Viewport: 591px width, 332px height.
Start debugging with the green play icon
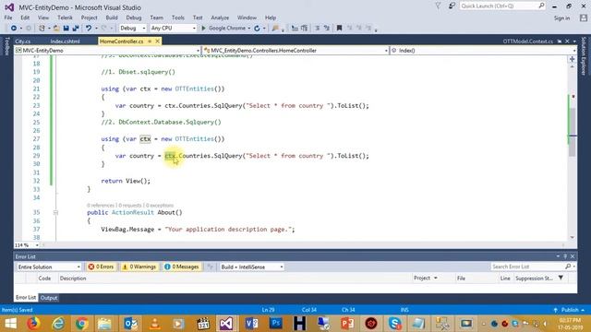pyautogui.click(x=203, y=29)
